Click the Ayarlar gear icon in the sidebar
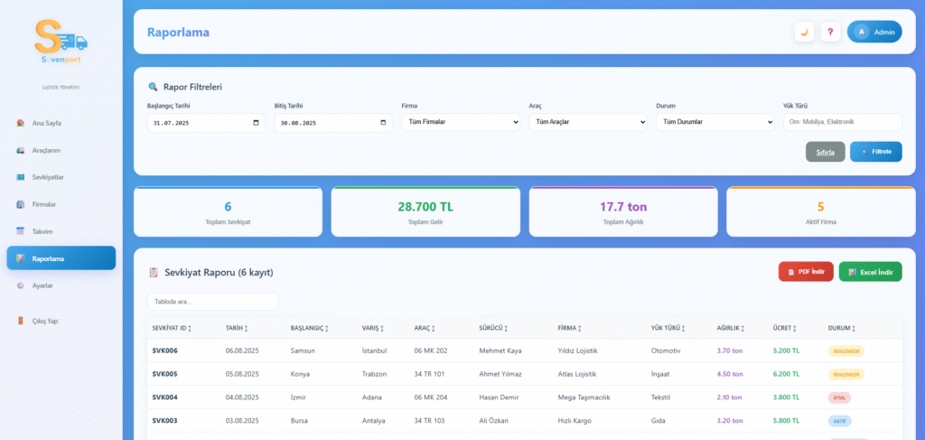The height and width of the screenshot is (440, 925). pos(21,286)
